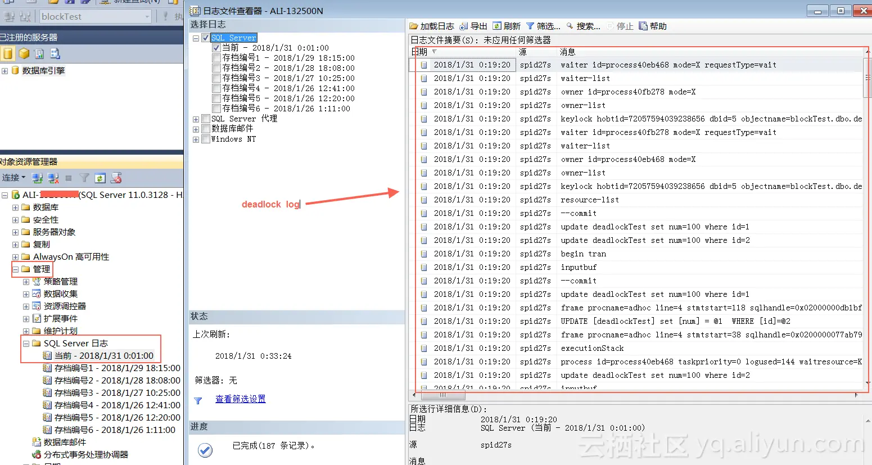
Task: Collapse the 管理 folder in Object Explorer
Action: point(15,269)
